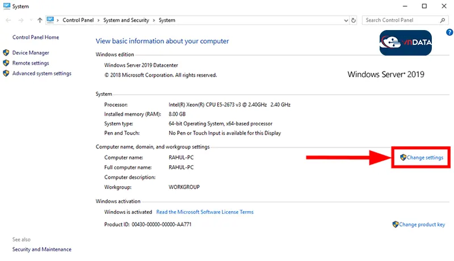Image resolution: width=454 pixels, height=261 pixels.
Task: Open help with the blue question mark
Action: pos(449,32)
